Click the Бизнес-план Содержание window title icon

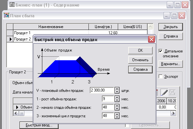[x=12, y=5]
